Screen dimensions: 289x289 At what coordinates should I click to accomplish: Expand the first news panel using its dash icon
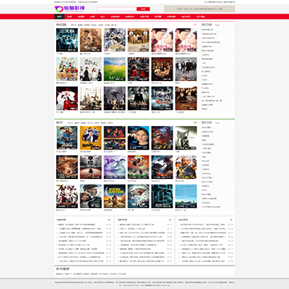pos(109,220)
